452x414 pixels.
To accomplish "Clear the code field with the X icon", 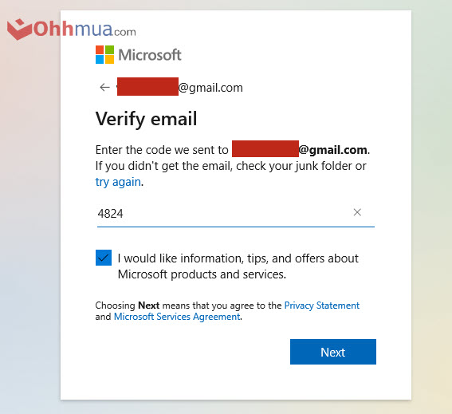I will coord(357,212).
